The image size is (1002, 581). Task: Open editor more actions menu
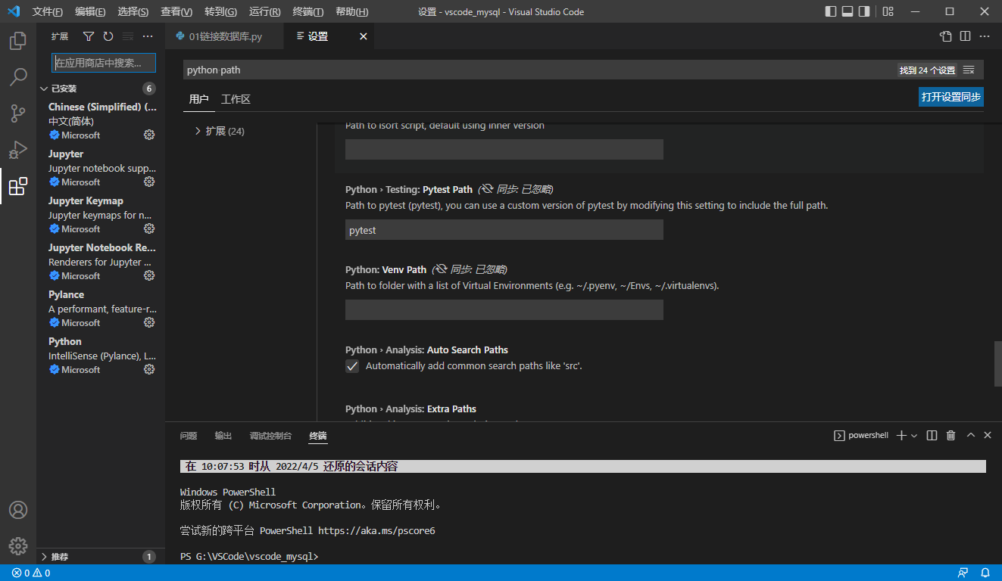coord(985,36)
